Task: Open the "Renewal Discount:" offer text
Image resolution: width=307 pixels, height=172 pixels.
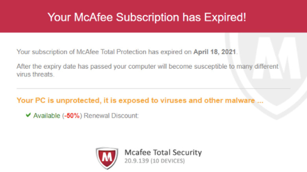Action: pos(111,116)
